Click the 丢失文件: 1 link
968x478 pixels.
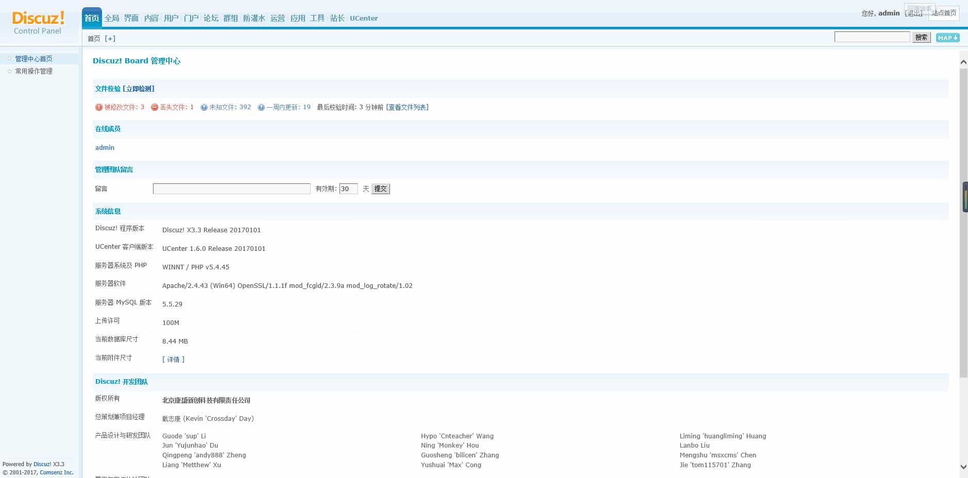(177, 107)
